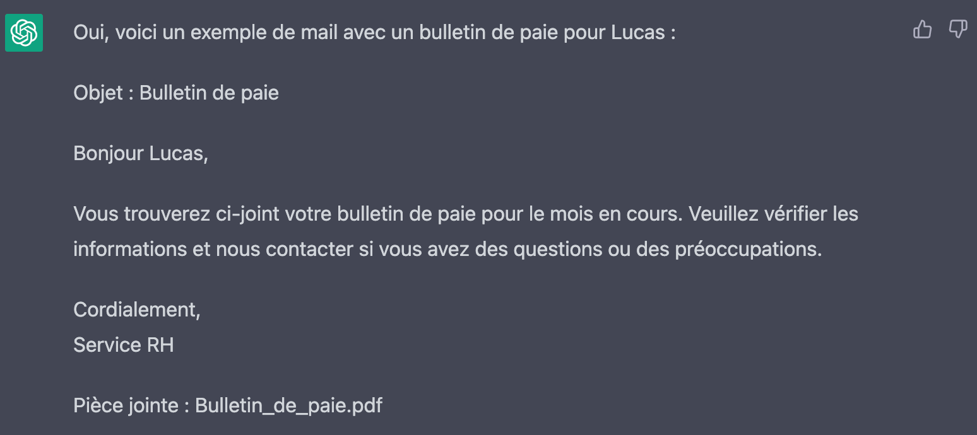
Task: Click the file name 'Bulletin_de_paie.pdf'
Action: 289,405
